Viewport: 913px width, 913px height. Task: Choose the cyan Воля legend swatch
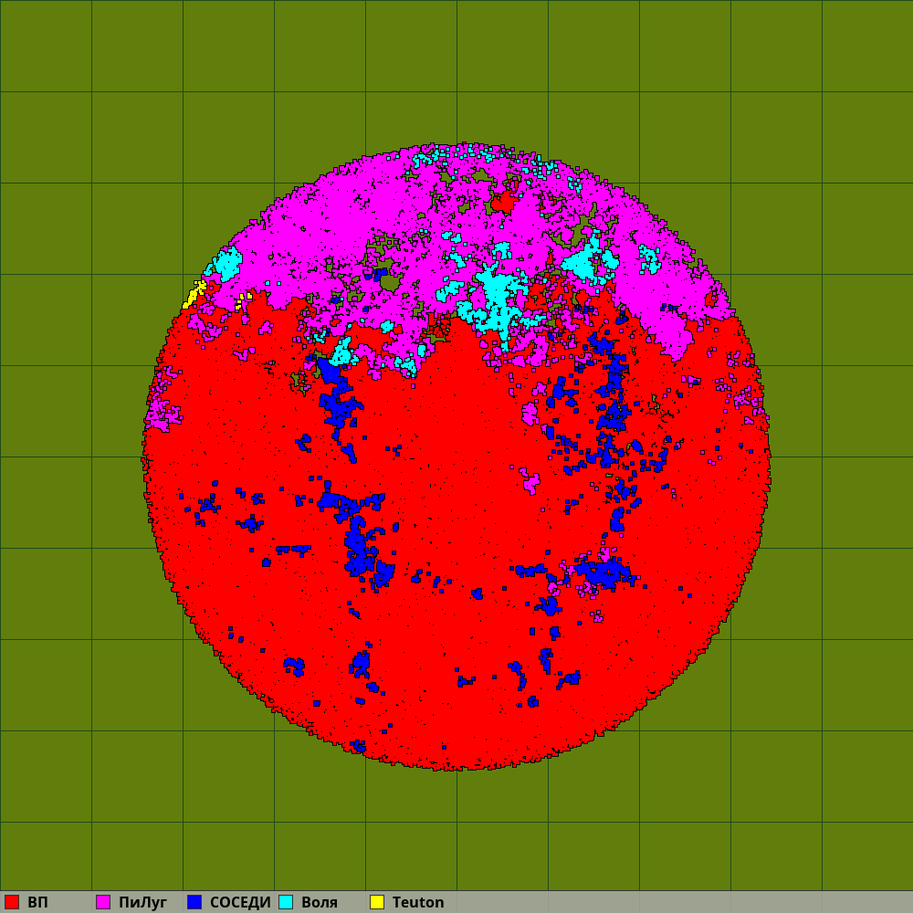pyautogui.click(x=286, y=902)
